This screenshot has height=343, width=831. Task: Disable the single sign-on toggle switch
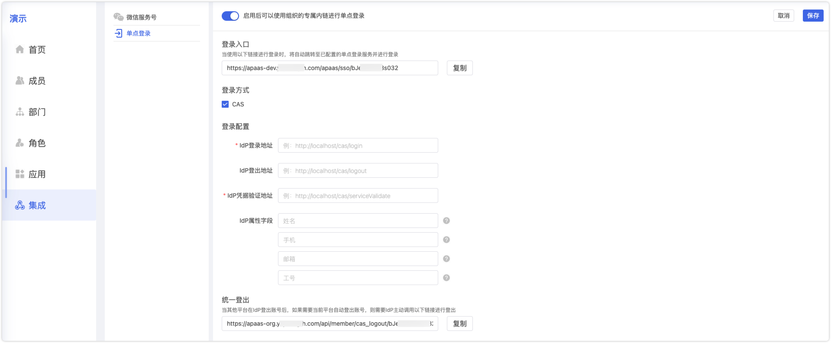tap(230, 16)
